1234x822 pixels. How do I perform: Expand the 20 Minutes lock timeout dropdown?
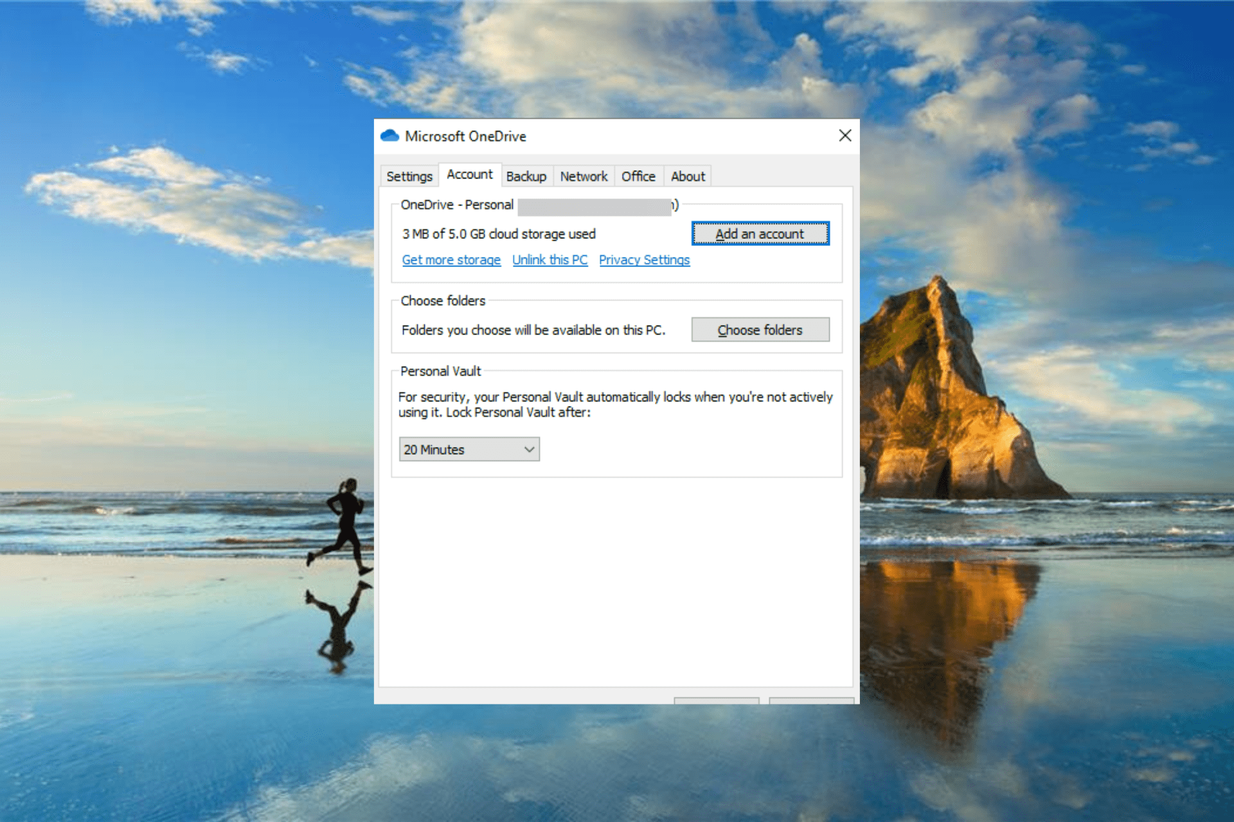[x=469, y=450]
